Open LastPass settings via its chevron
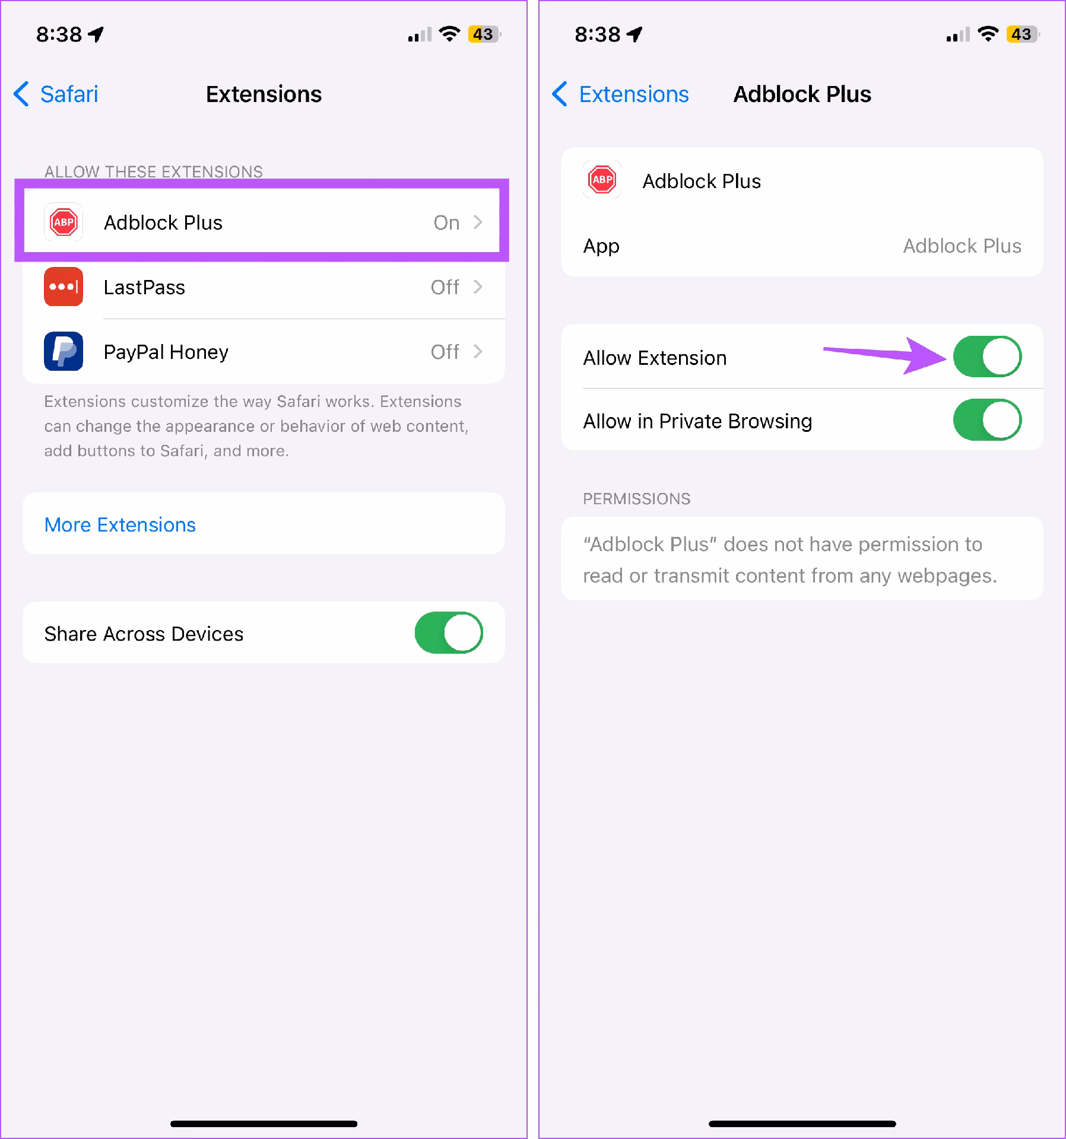 pyautogui.click(x=478, y=287)
